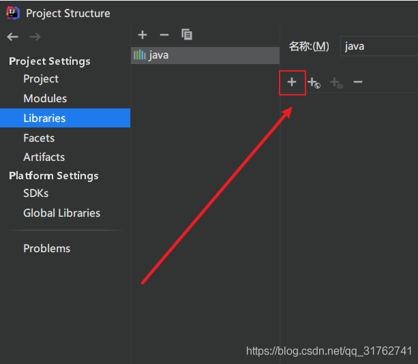Remove the selected java library
This screenshot has height=364, width=418.
(164, 35)
